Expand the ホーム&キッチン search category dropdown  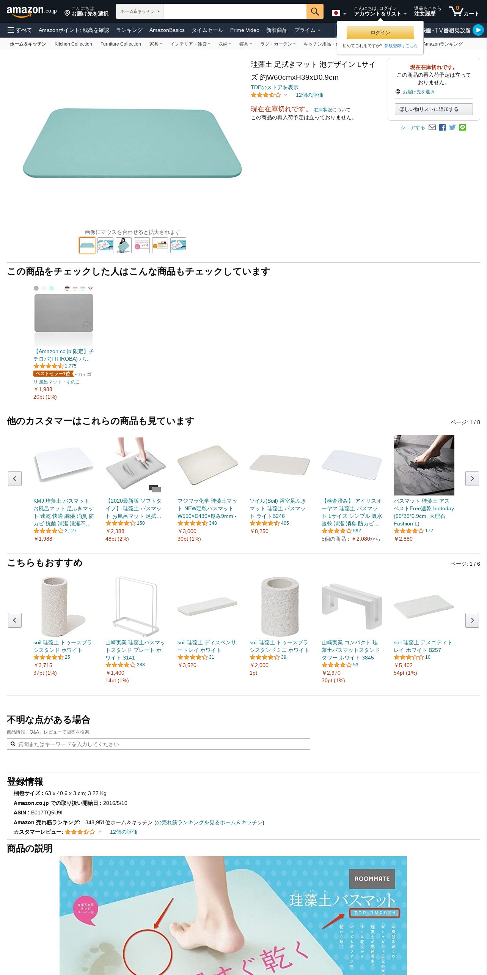coord(140,11)
